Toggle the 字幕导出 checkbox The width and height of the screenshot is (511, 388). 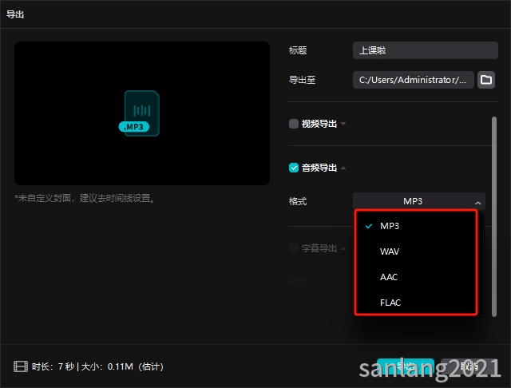(x=294, y=248)
